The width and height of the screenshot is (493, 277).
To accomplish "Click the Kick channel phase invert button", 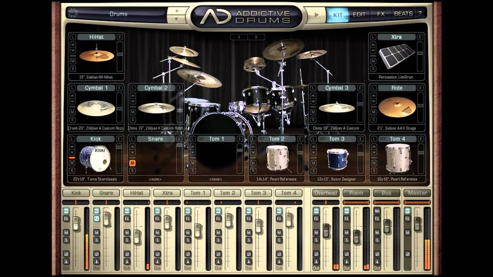I will (66, 254).
